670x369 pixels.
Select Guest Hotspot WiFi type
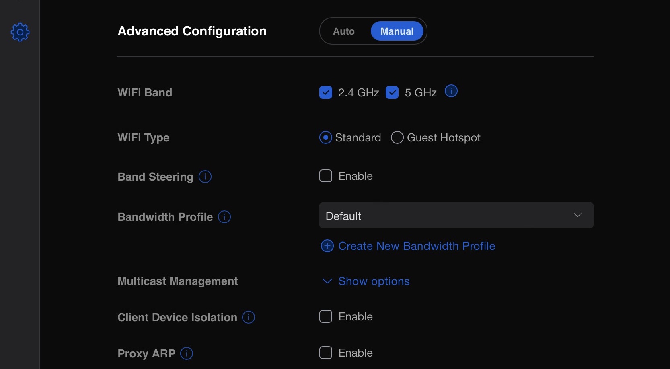point(397,137)
